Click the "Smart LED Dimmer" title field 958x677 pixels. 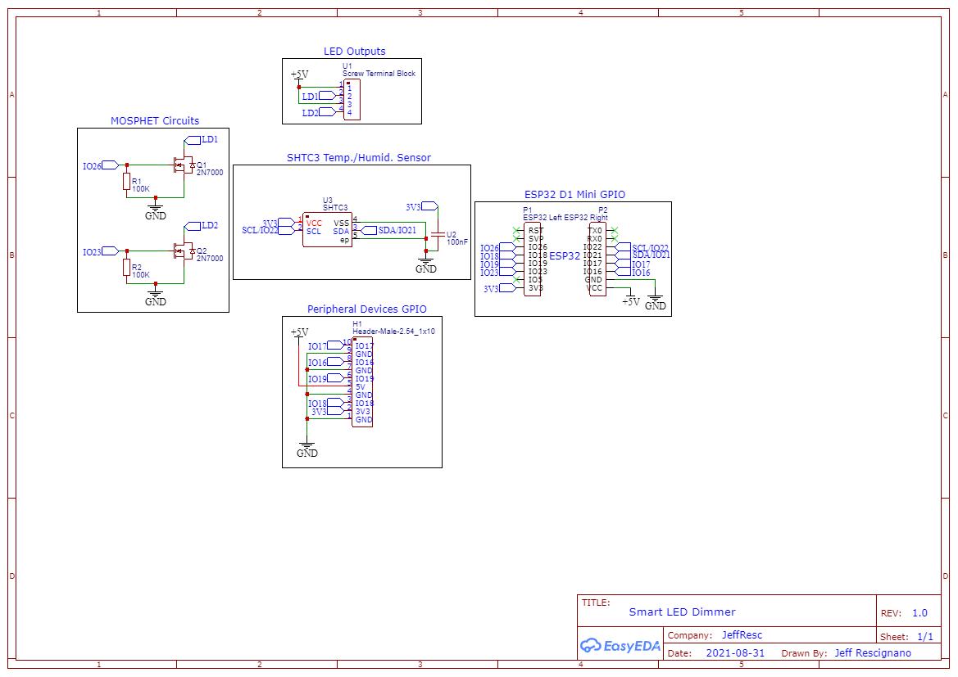point(682,612)
